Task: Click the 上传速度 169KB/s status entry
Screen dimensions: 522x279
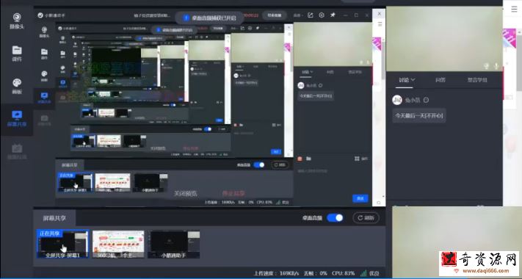Action: pyautogui.click(x=276, y=273)
